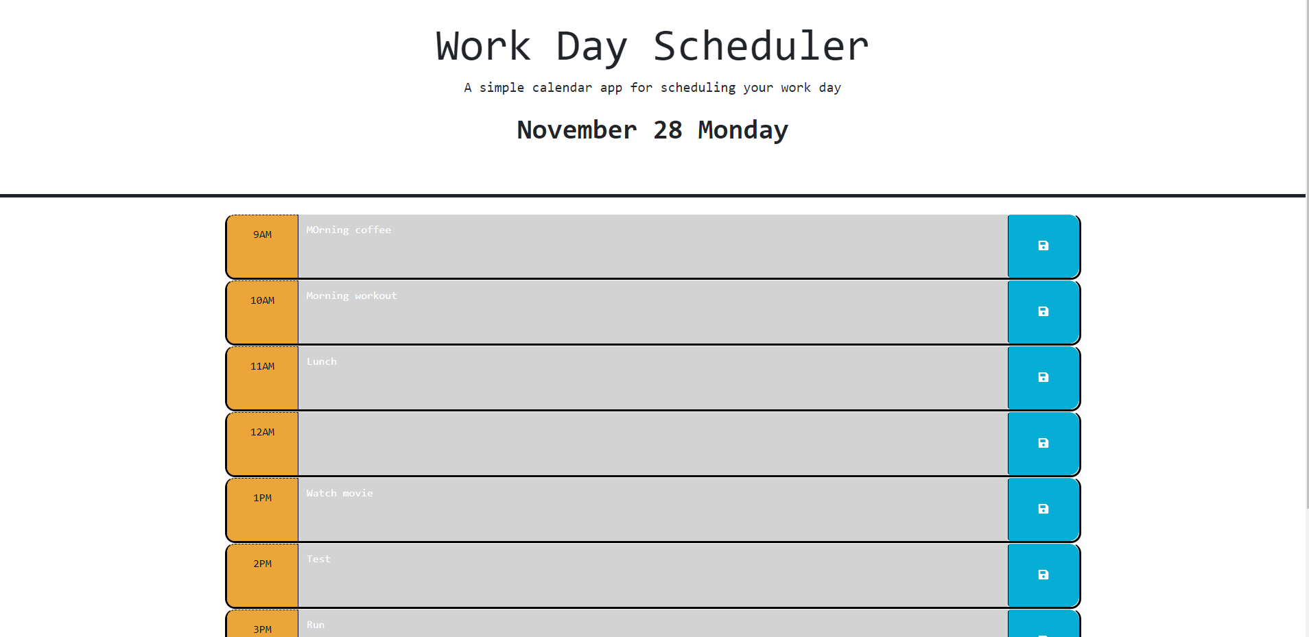Click the floppy disk icon in the 2PM row
This screenshot has height=637, width=1309.
coord(1043,575)
